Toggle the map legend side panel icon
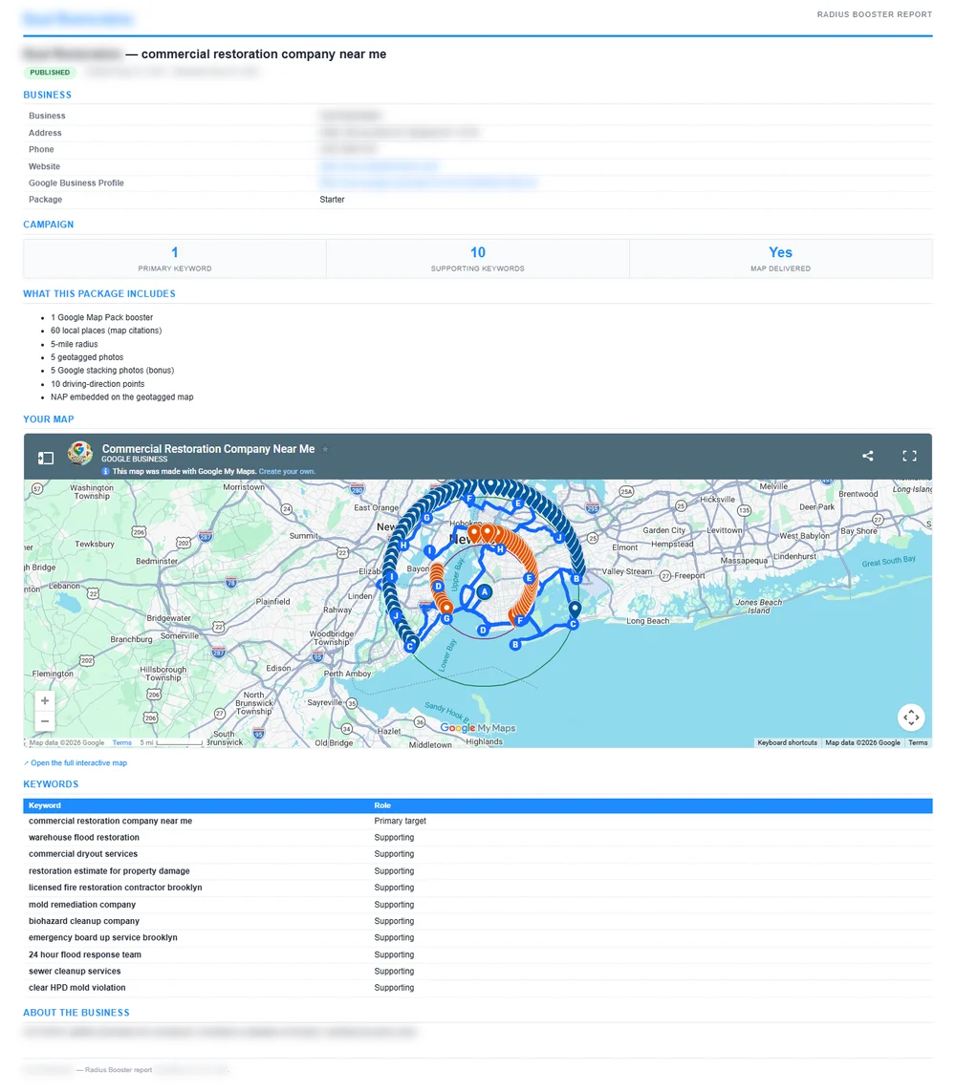Image resolution: width=956 pixels, height=1092 pixels. (x=46, y=458)
